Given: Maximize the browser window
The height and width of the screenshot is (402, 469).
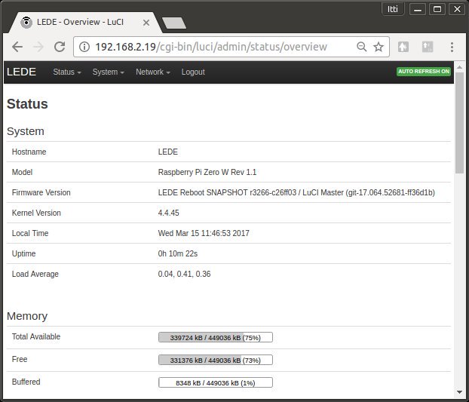Looking at the screenshot, I should click(437, 9).
